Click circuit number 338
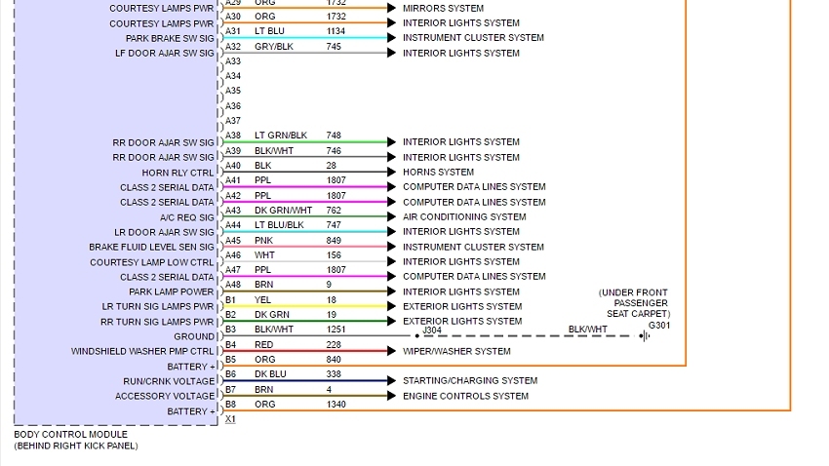The height and width of the screenshot is (466, 829). click(x=334, y=374)
